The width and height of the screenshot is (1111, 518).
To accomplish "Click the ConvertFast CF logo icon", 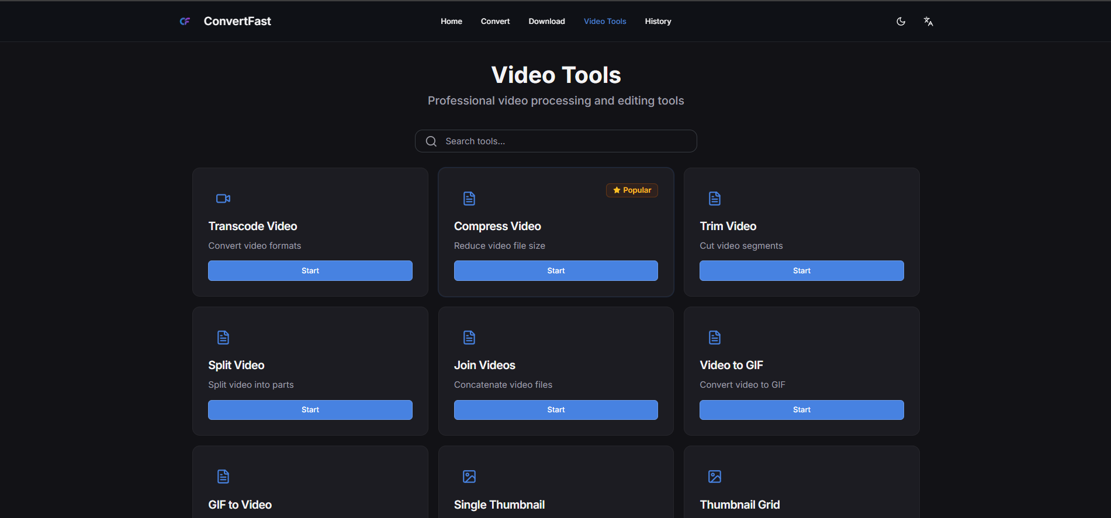I will [185, 22].
